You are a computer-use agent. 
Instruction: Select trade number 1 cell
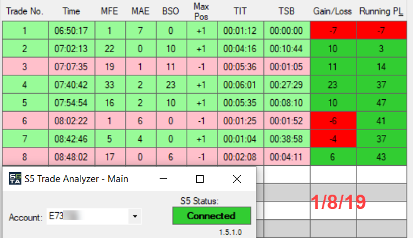(25, 31)
